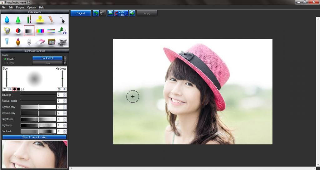Enable the Brush mode checkbox

pos(5,59)
